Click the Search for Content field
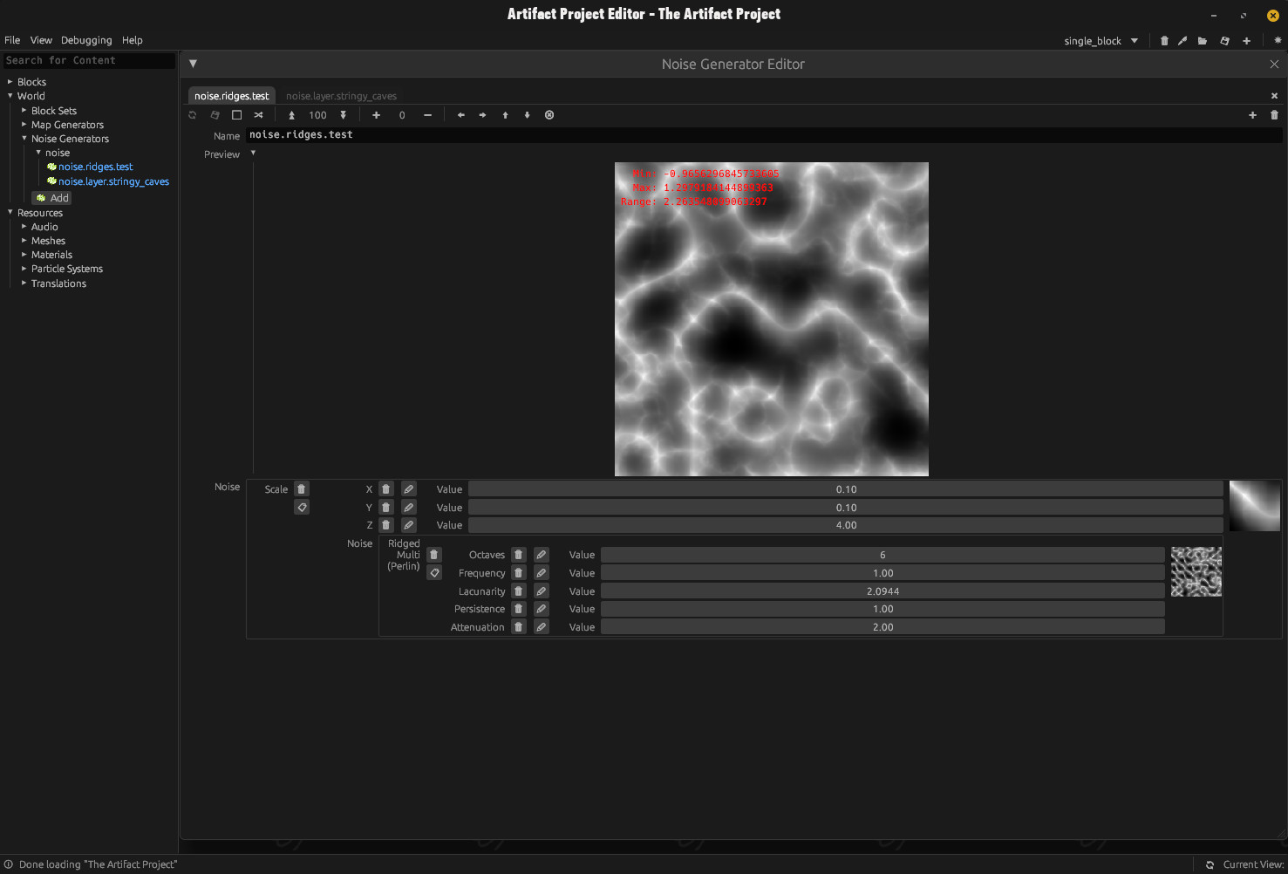The width and height of the screenshot is (1288, 874). (x=88, y=60)
